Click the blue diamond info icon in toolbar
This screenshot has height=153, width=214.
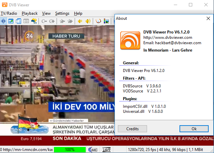[x=3, y=21]
